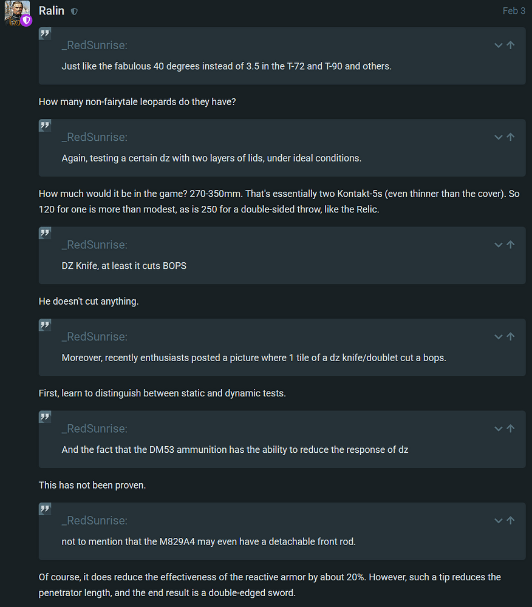This screenshot has width=532, height=607.
Task: Go to the original DM53 ammunition post
Action: [511, 429]
